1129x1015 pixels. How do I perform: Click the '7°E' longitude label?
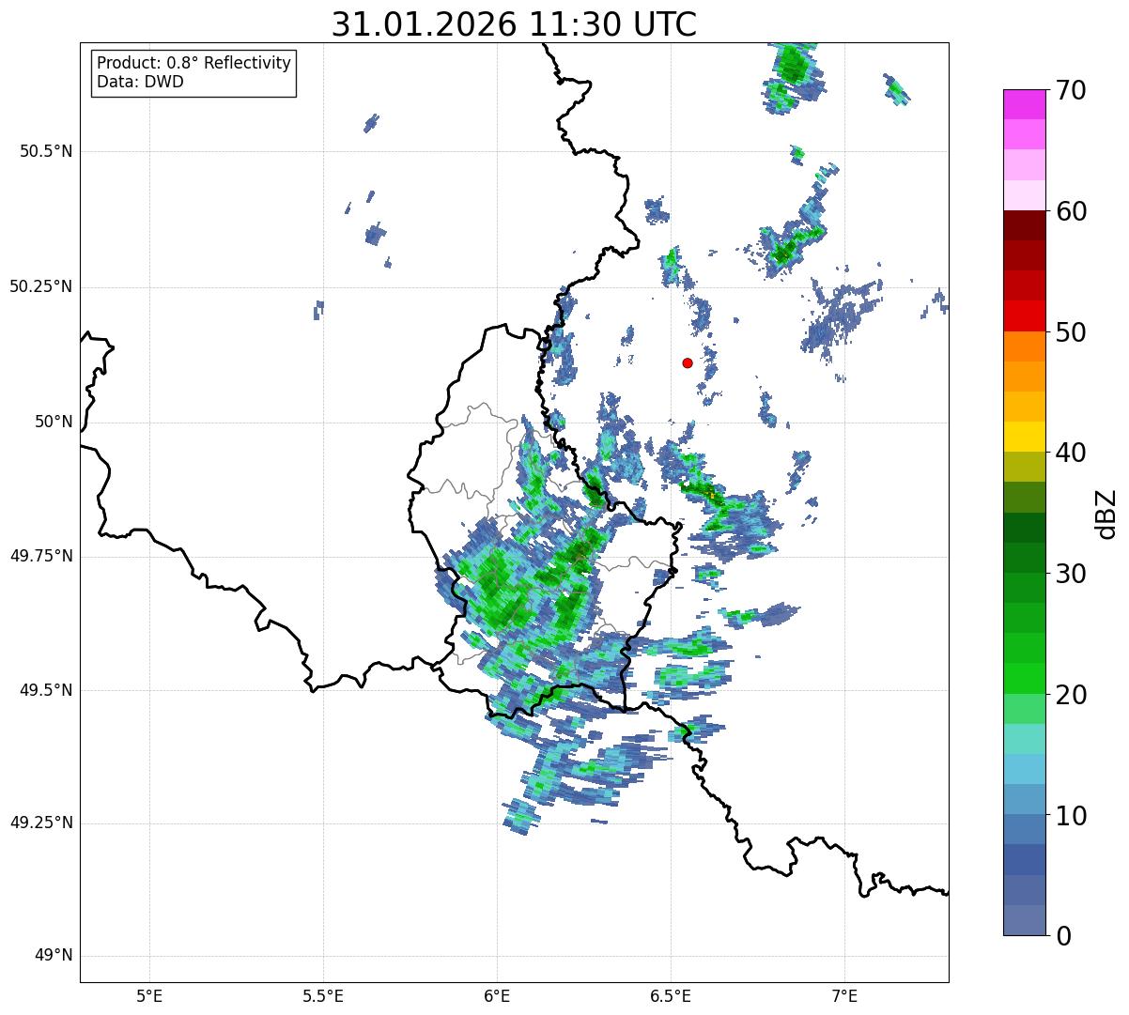click(x=844, y=995)
